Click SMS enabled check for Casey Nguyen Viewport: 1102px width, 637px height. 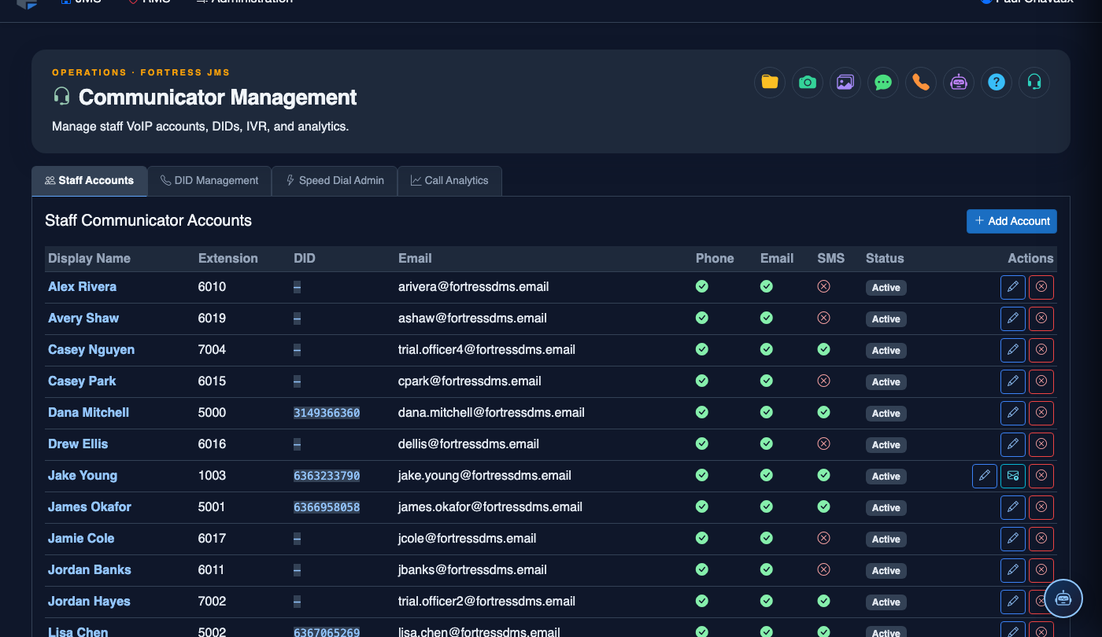823,350
